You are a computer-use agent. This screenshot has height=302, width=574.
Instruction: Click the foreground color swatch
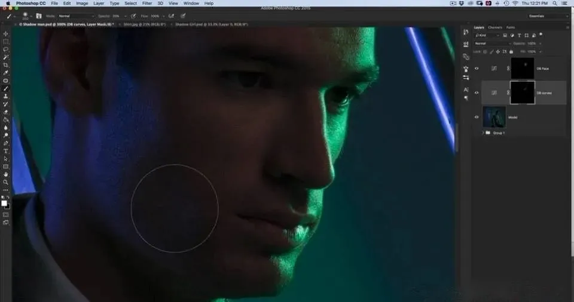(4, 203)
